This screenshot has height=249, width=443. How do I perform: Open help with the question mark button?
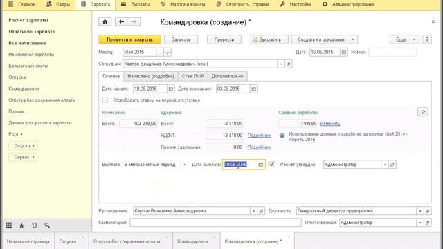pos(427,39)
